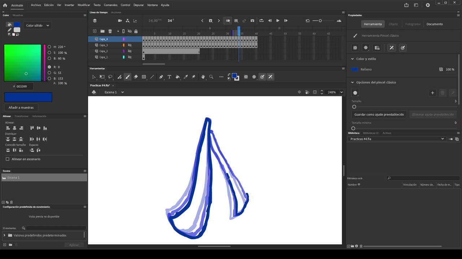Click the test movie play icon top-right
This screenshot has width=462, height=259.
point(428,5)
